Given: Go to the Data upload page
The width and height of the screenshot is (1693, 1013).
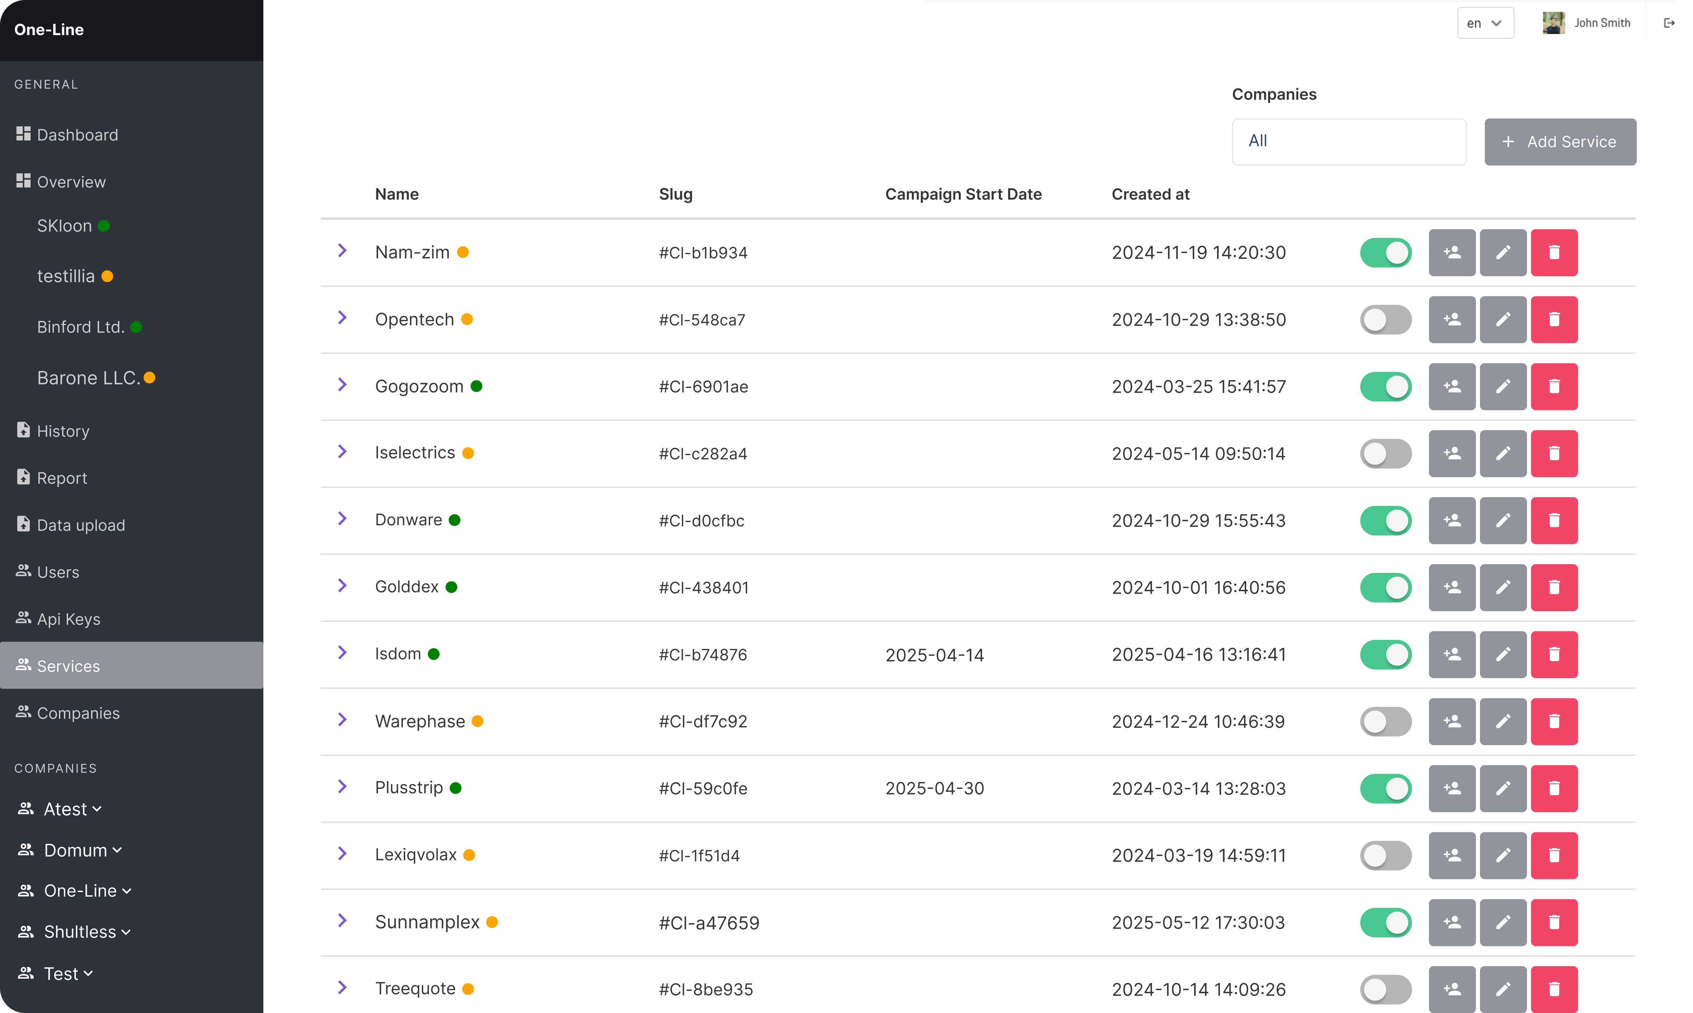Looking at the screenshot, I should point(81,525).
